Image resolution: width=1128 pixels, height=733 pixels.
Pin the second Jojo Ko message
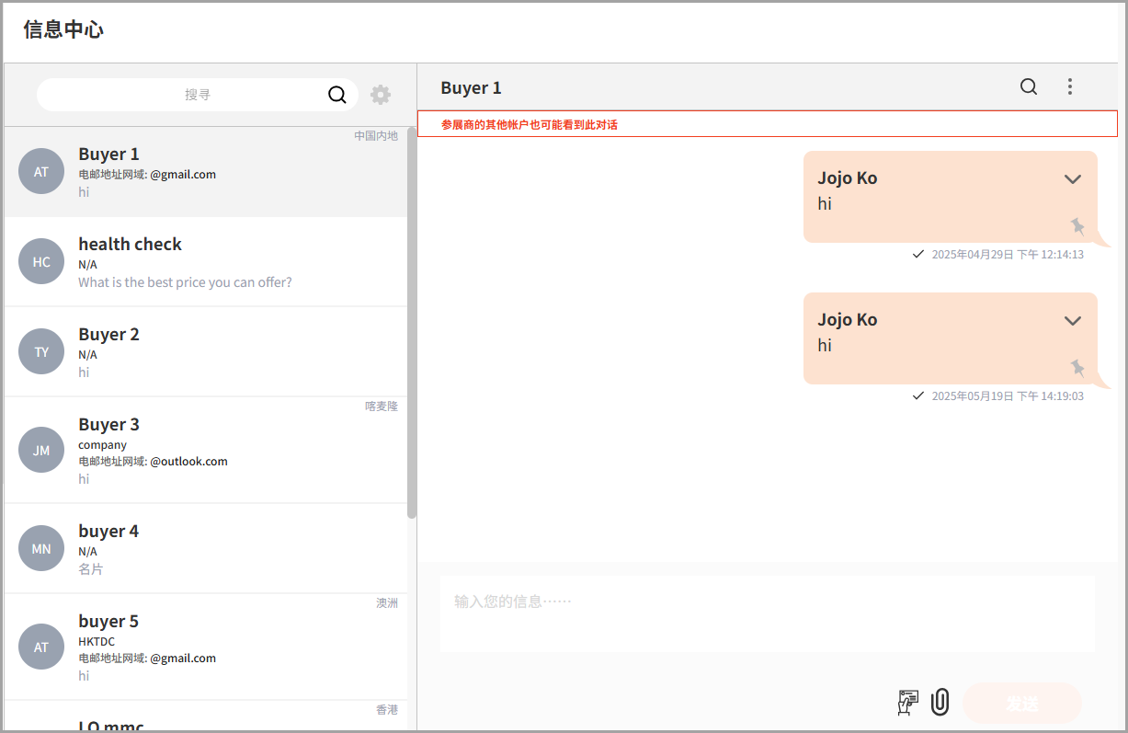pyautogui.click(x=1077, y=368)
